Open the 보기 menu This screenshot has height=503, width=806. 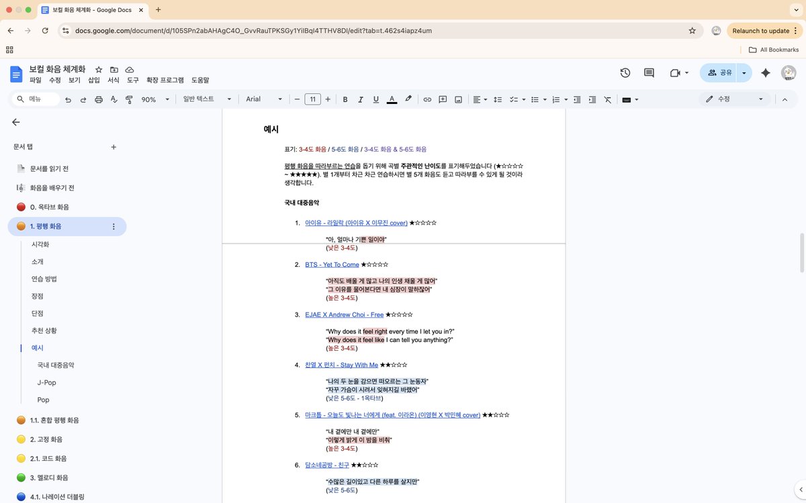[x=75, y=80]
